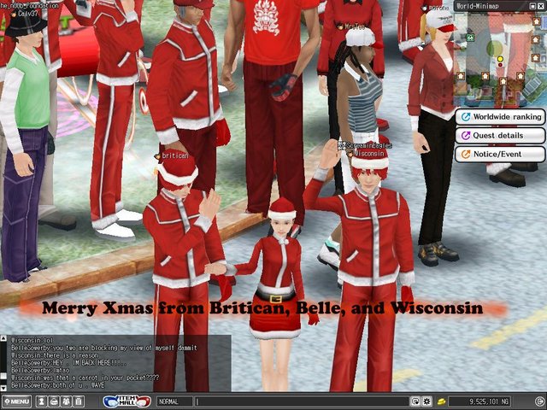The width and height of the screenshot is (547, 410).
Task: Click the exit arrow icon after the NG balance
Action: [x=539, y=401]
